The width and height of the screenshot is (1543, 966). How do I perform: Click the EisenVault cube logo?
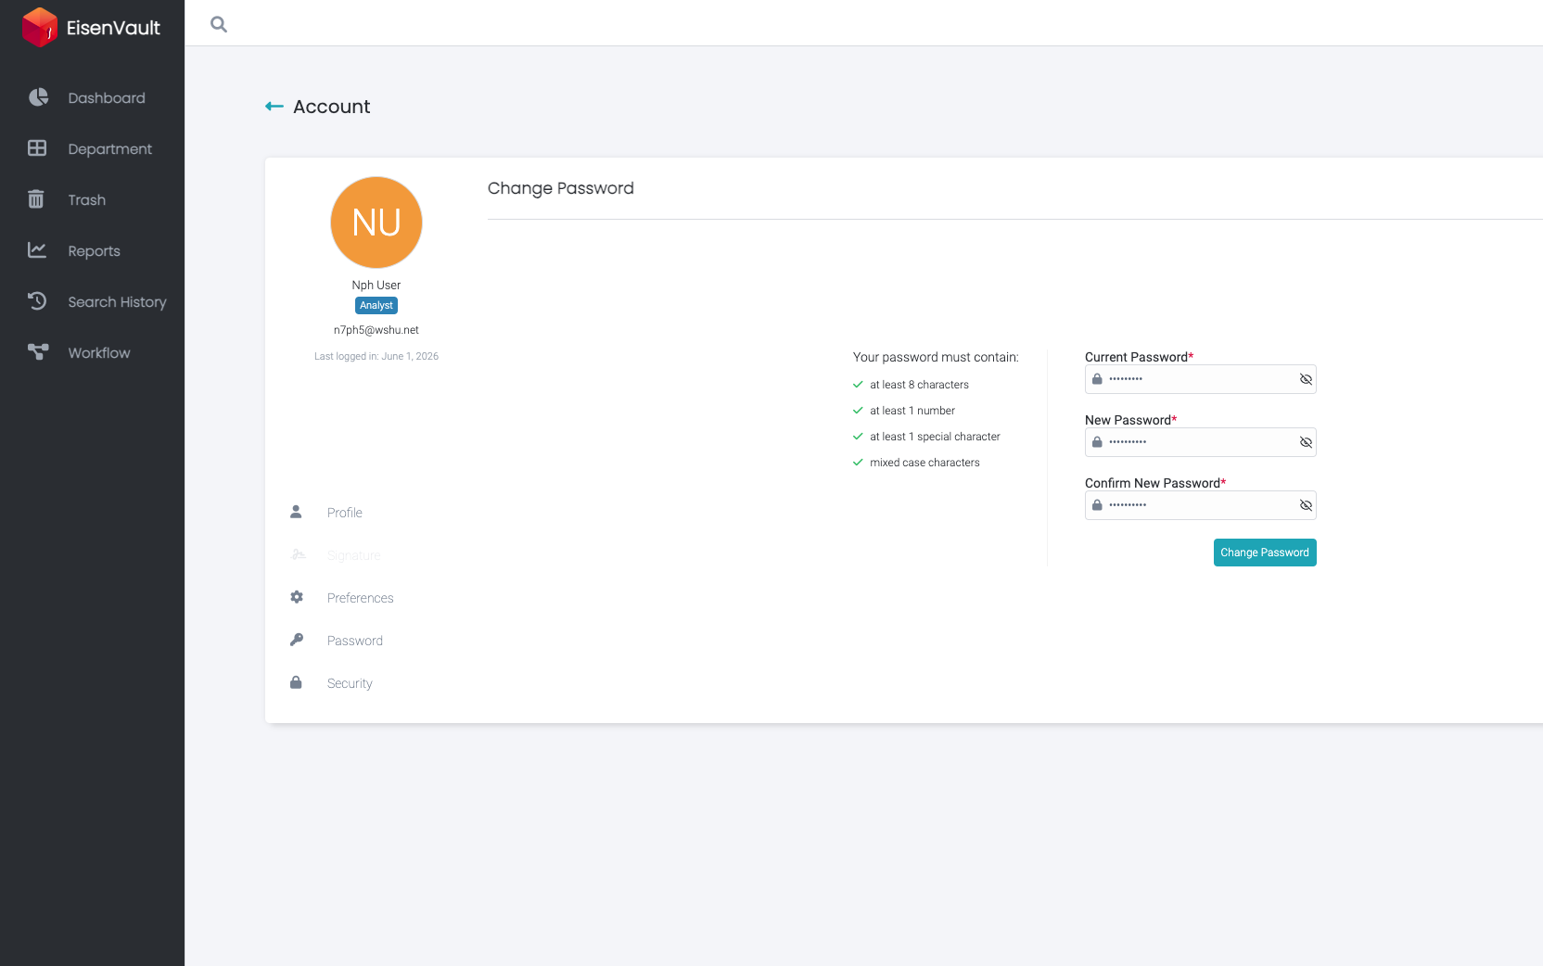point(40,27)
